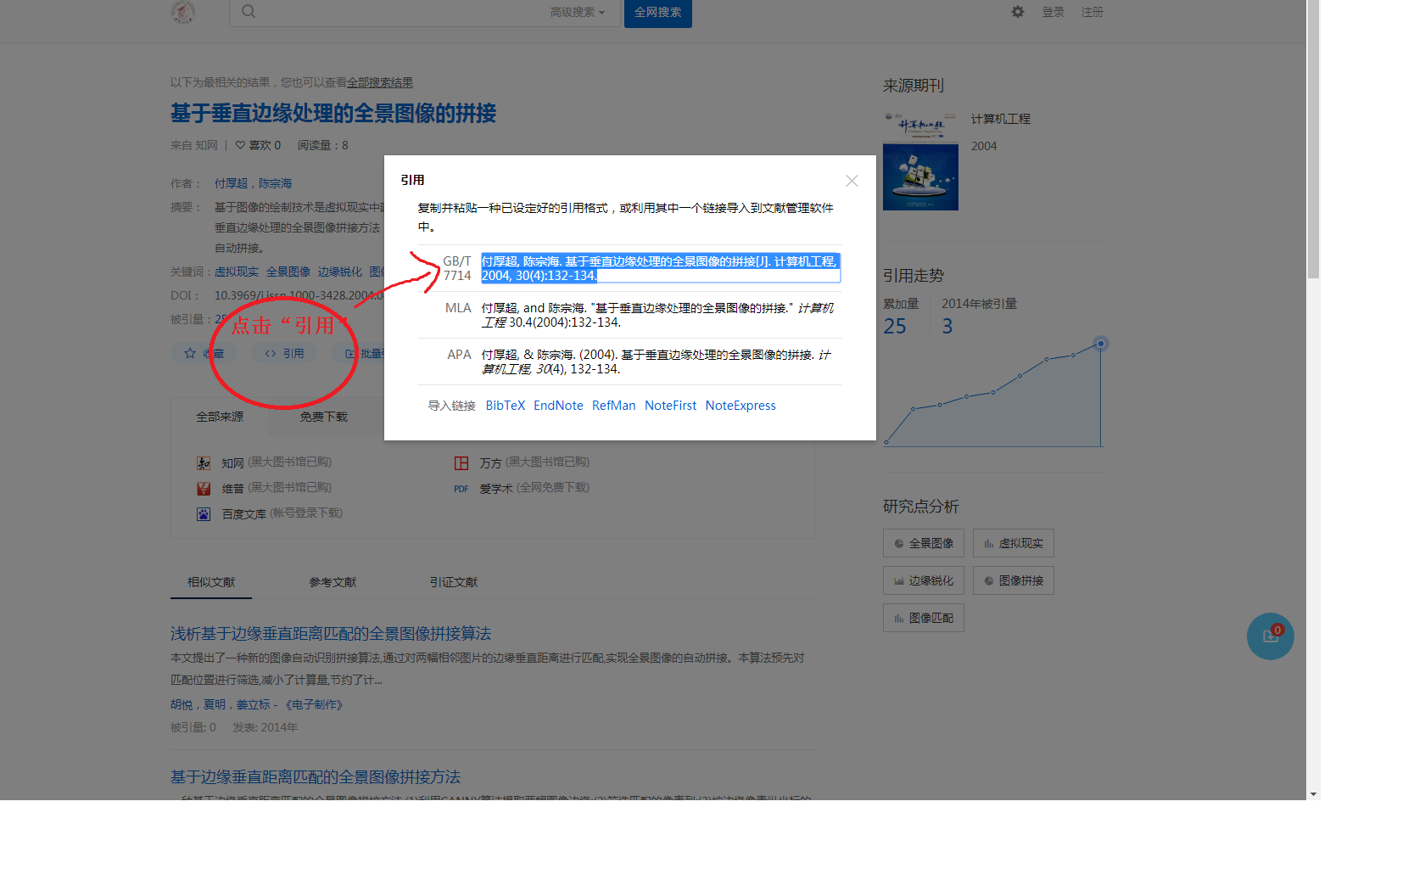Select the MLA citation text
The image size is (1425, 891).
(657, 315)
